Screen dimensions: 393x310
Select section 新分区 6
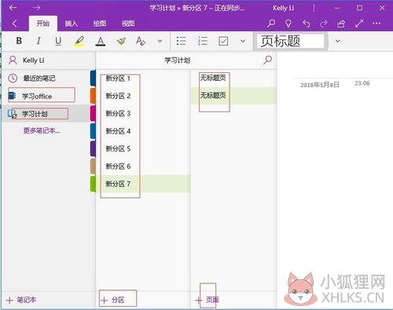143,166
